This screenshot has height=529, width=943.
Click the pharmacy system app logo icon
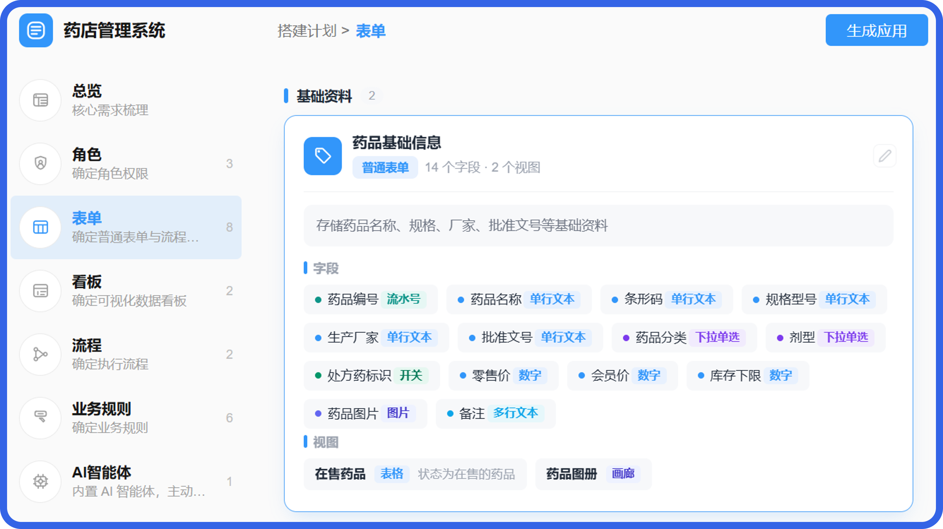click(36, 30)
